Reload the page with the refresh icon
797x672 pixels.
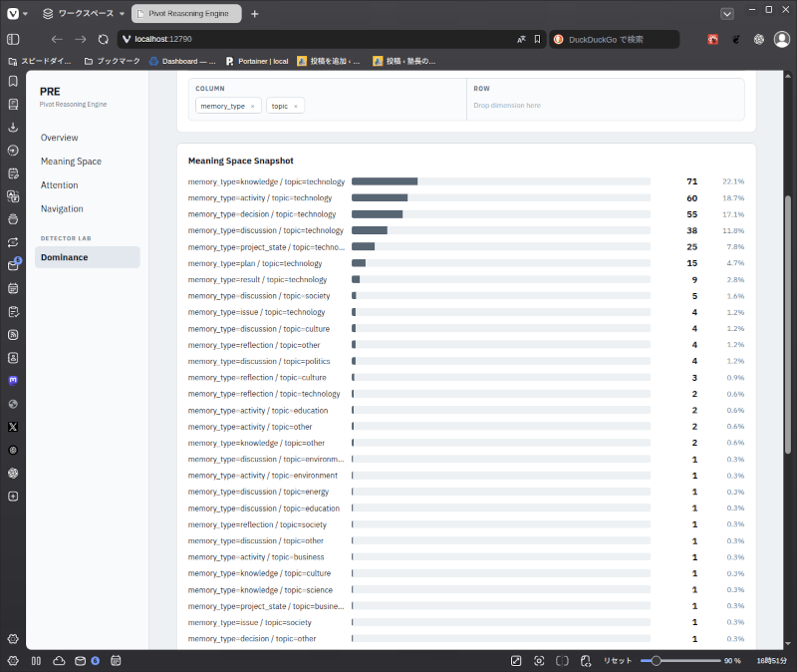104,39
